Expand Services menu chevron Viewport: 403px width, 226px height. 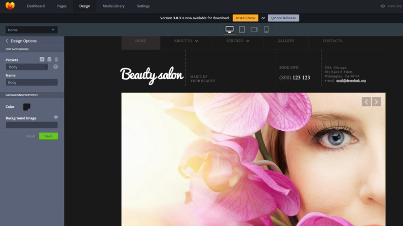click(247, 41)
